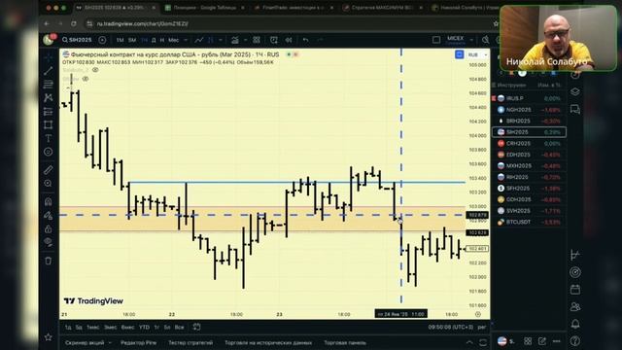Viewport: 622px width, 350px height.
Task: Open the emoji icons tool
Action: 49,152
